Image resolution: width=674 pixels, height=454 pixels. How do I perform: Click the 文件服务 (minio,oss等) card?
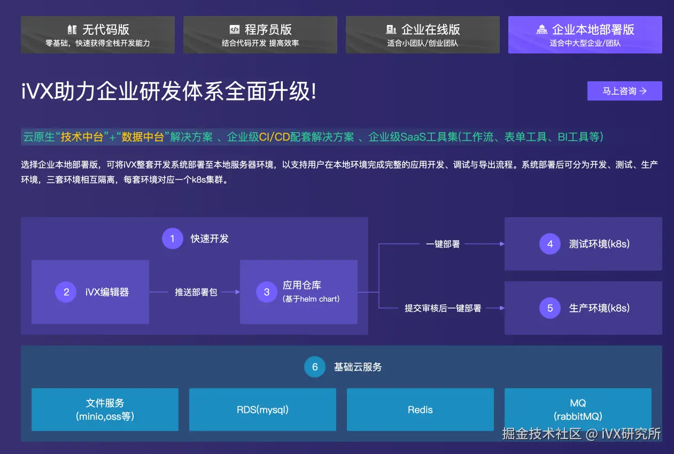tap(105, 410)
